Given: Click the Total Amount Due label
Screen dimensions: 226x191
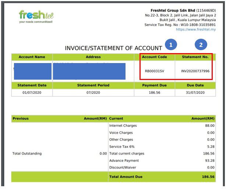Looking at the screenshot, I should (x=126, y=177).
